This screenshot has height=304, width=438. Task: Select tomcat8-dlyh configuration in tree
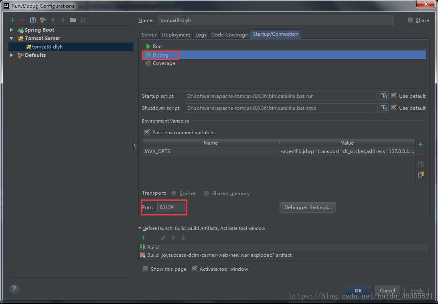pos(71,46)
